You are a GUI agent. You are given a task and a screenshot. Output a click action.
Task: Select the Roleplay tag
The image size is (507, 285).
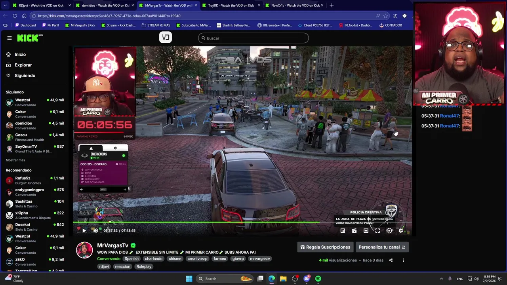click(x=144, y=266)
